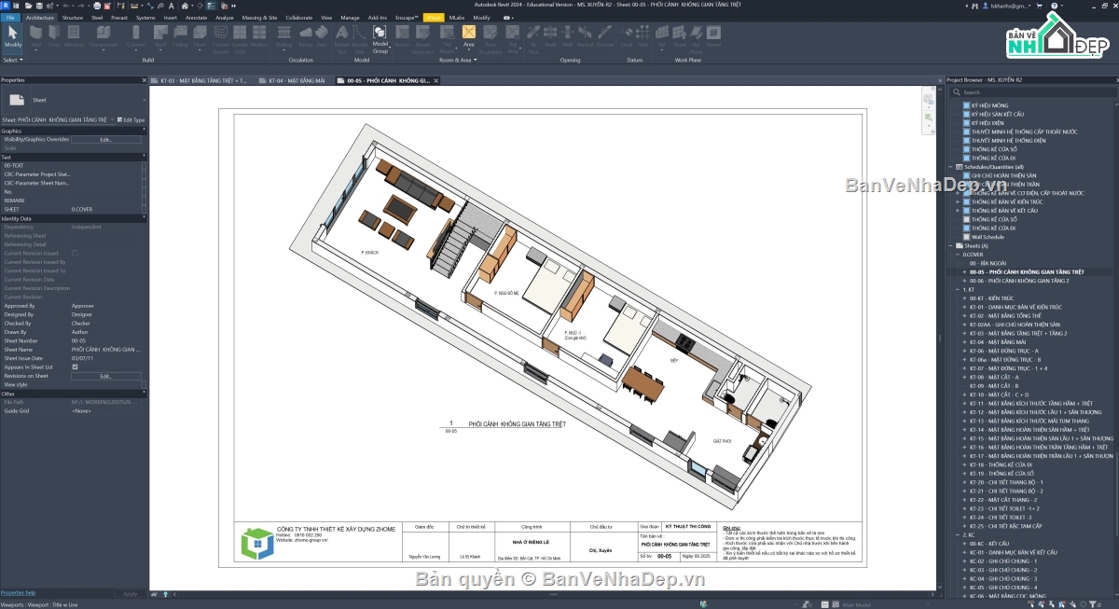Screen dimensions: 1119x609
Task: Toggle the Appears In Sheet List checkbox
Action: pos(75,367)
